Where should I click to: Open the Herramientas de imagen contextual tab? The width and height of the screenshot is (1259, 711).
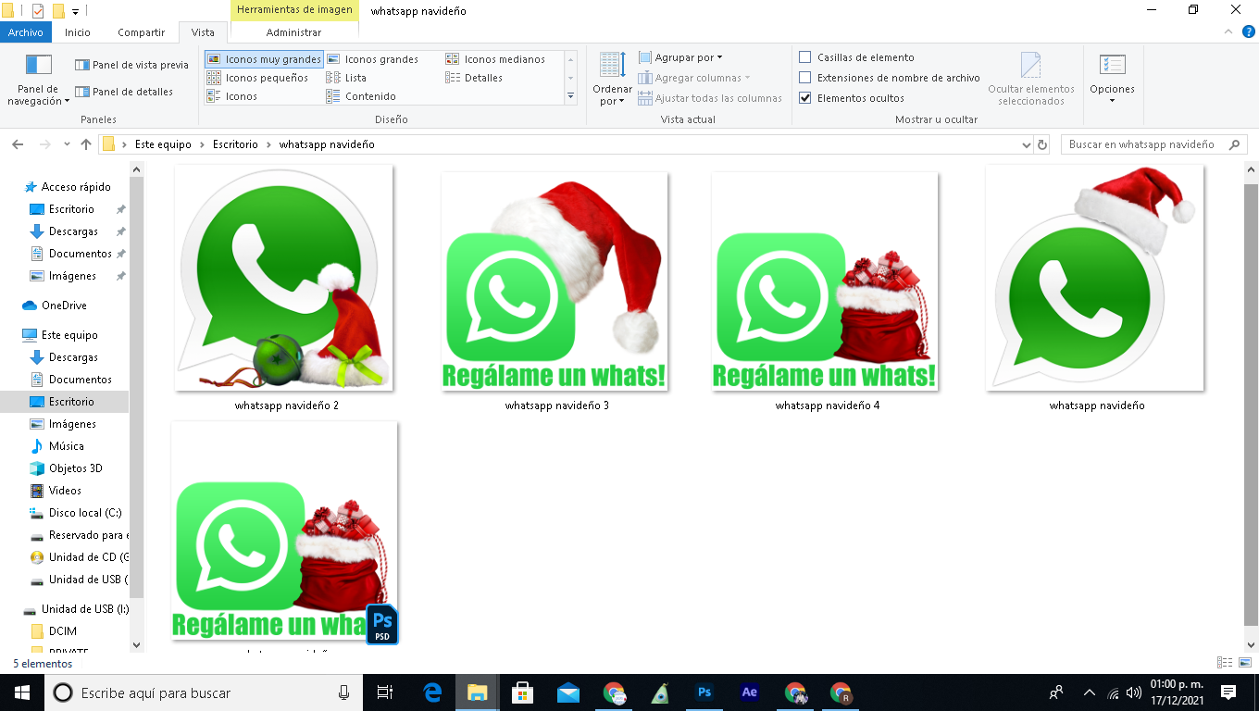294,10
